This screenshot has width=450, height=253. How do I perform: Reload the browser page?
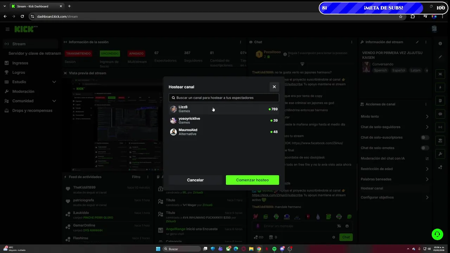click(22, 16)
